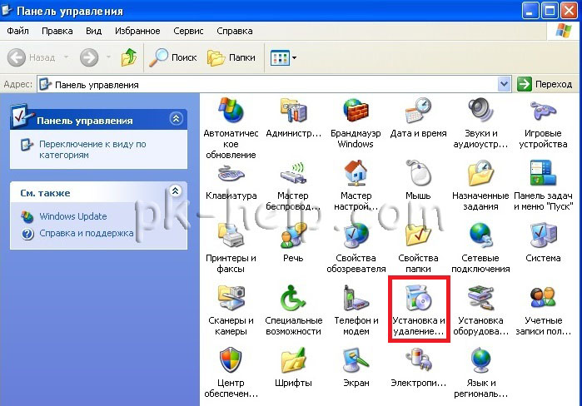
Task: Open Экран icon
Action: pyautogui.click(x=356, y=359)
